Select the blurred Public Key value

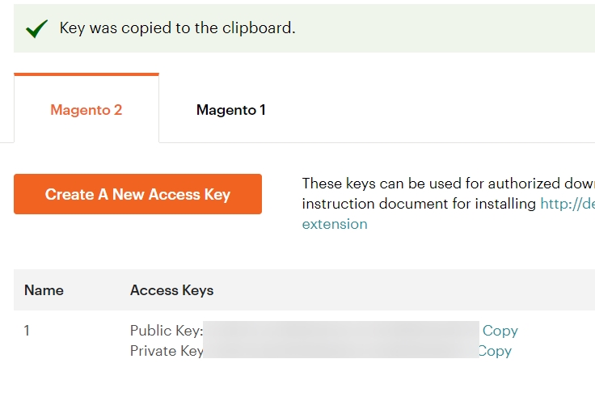pos(341,330)
